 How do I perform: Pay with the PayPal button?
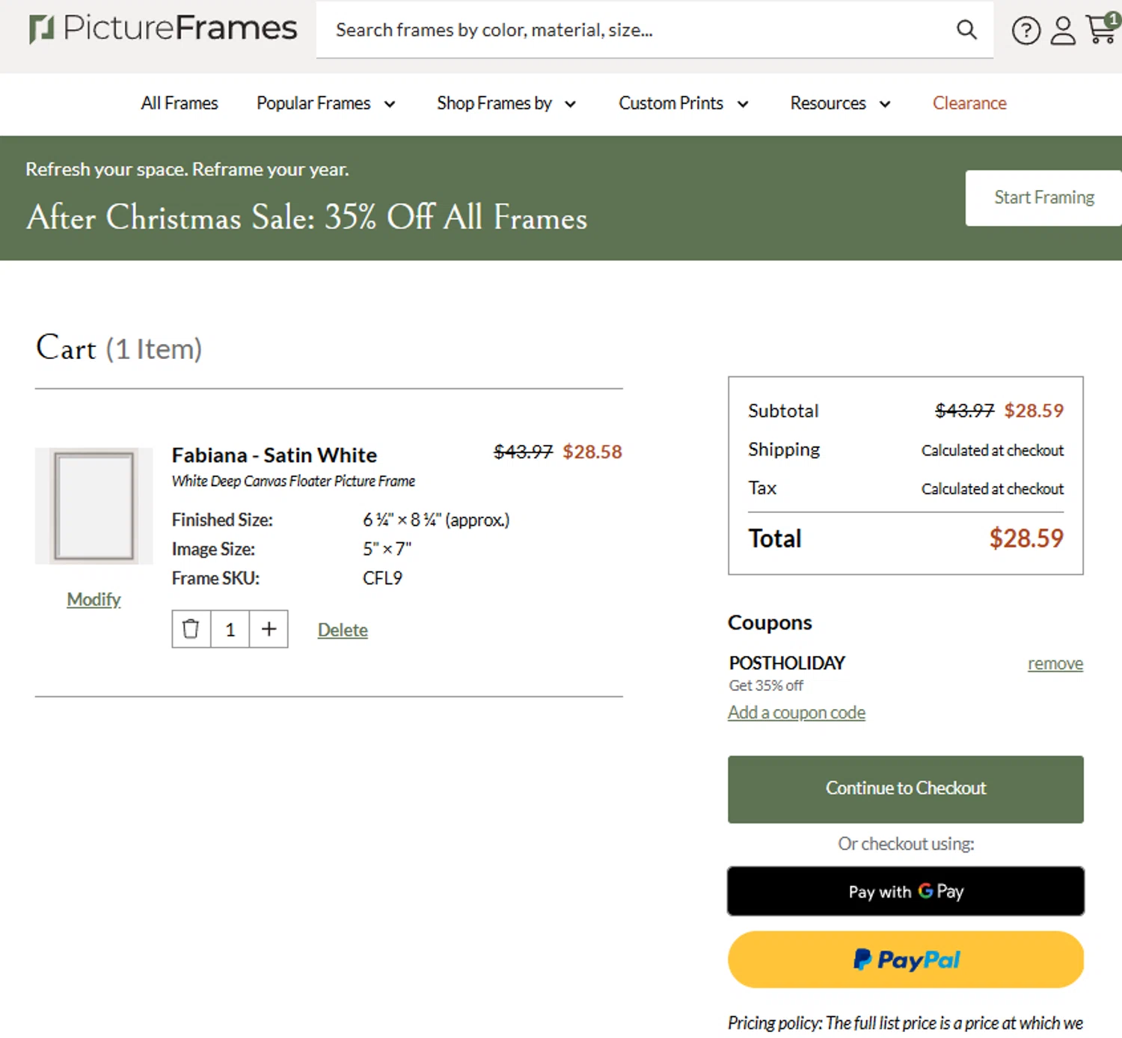[905, 959]
